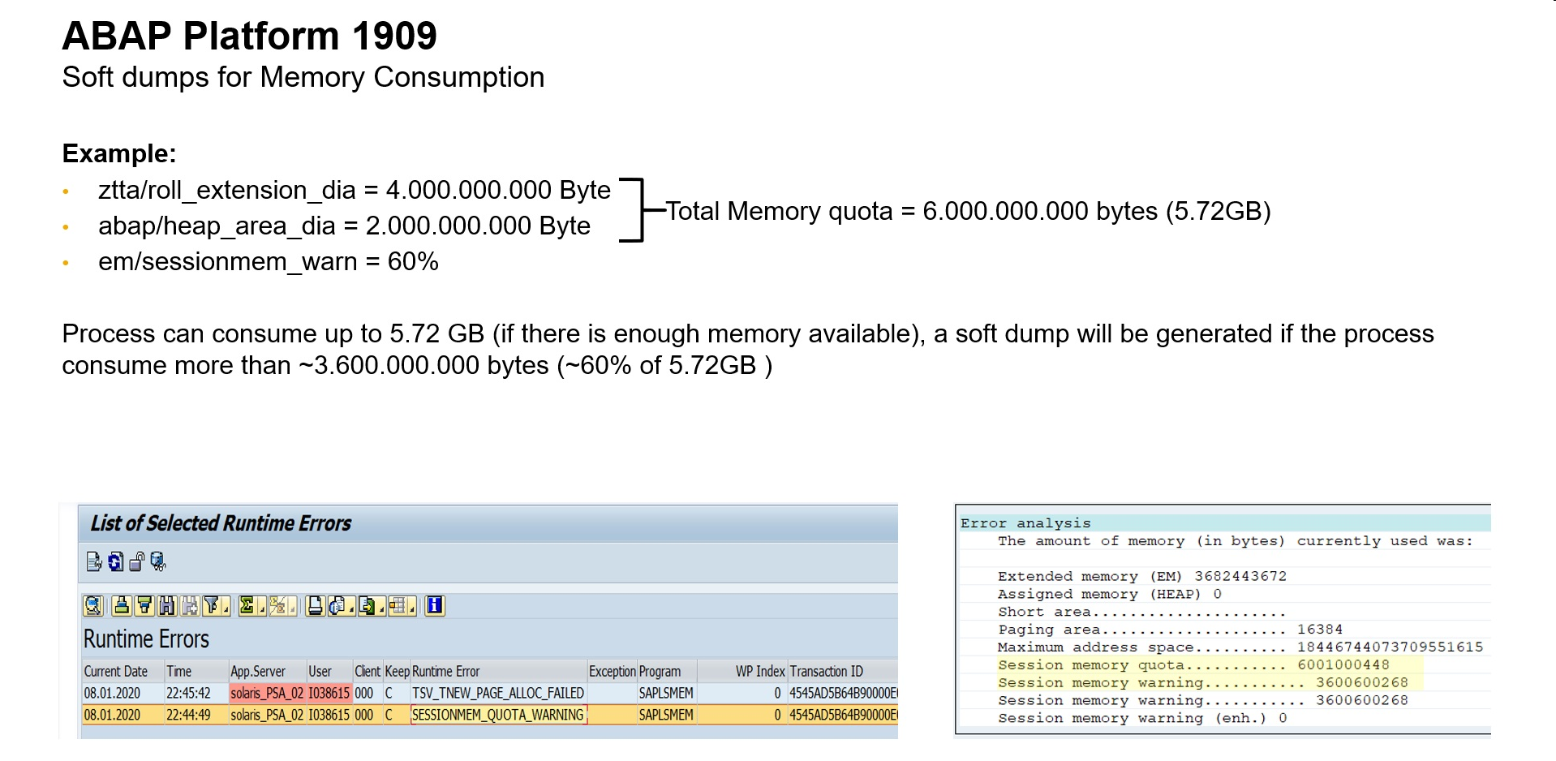
Task: Select the TSV_TNEW_PAGE_ALLOC_FAILED runtime error cell
Action: click(498, 693)
